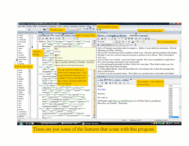Toggle Italic formatting in study notes
The height and width of the screenshot is (146, 189).
[x=126, y=42]
